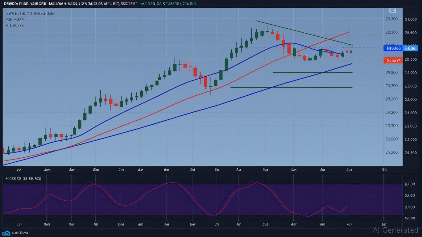Image resolution: width=422 pixels, height=237 pixels.
Task: Click the oscillator pane legend text
Action: click(x=24, y=179)
